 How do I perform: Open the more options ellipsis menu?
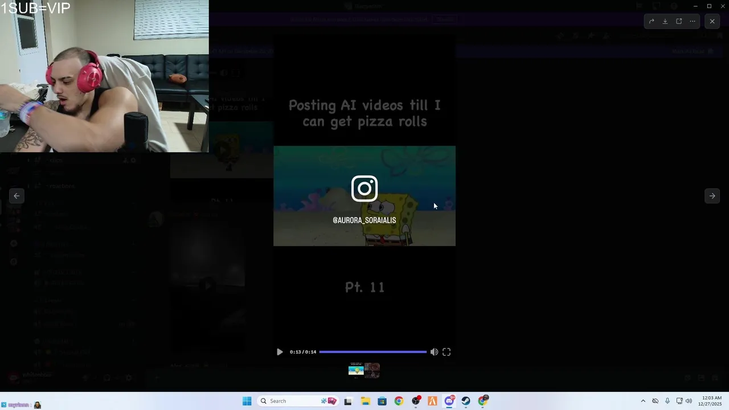[693, 21]
